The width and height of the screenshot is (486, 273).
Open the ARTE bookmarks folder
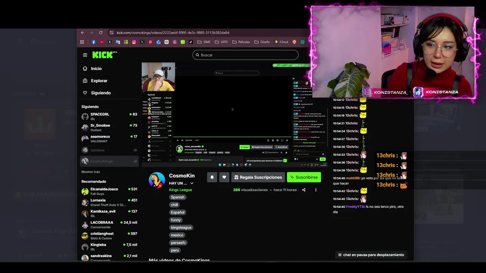pos(221,42)
